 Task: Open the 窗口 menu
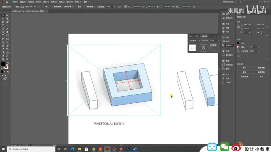tap(70, 2)
